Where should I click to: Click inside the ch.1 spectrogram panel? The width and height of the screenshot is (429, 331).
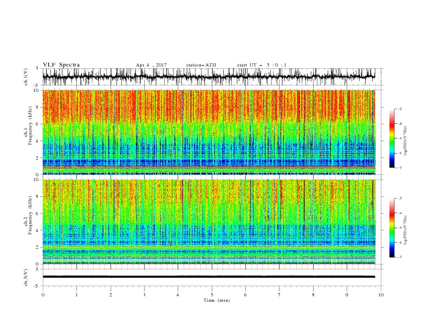coord(209,132)
